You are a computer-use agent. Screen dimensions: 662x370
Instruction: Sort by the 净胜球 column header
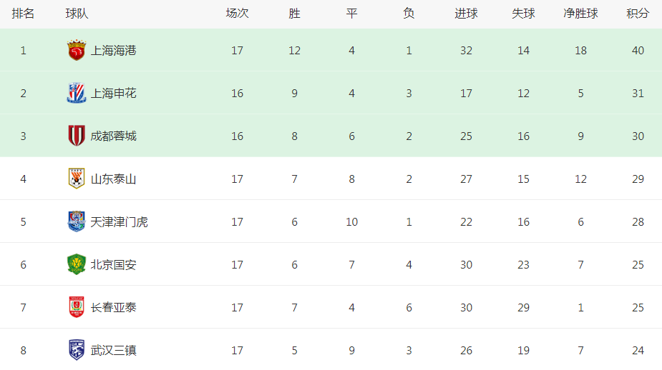click(x=580, y=14)
